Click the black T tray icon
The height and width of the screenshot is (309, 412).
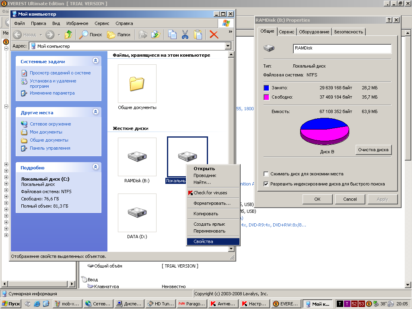pos(340,304)
